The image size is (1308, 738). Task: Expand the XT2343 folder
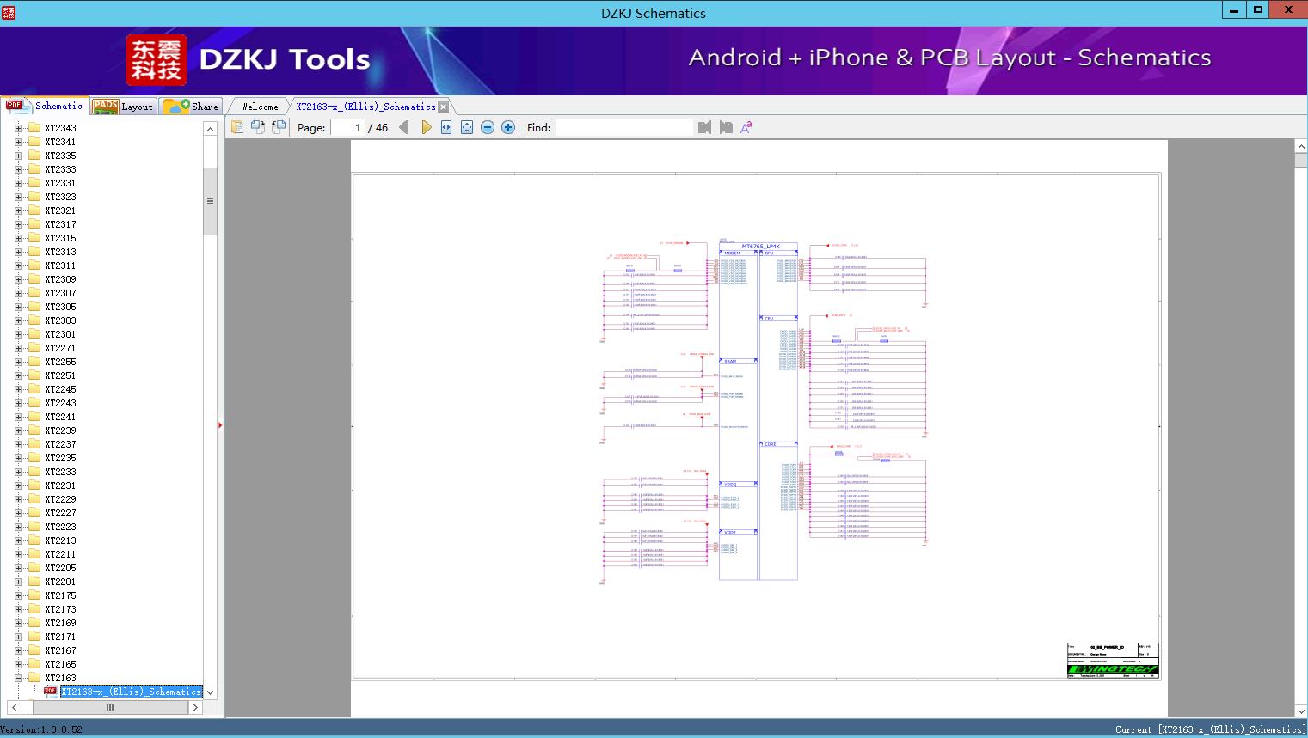coord(19,128)
